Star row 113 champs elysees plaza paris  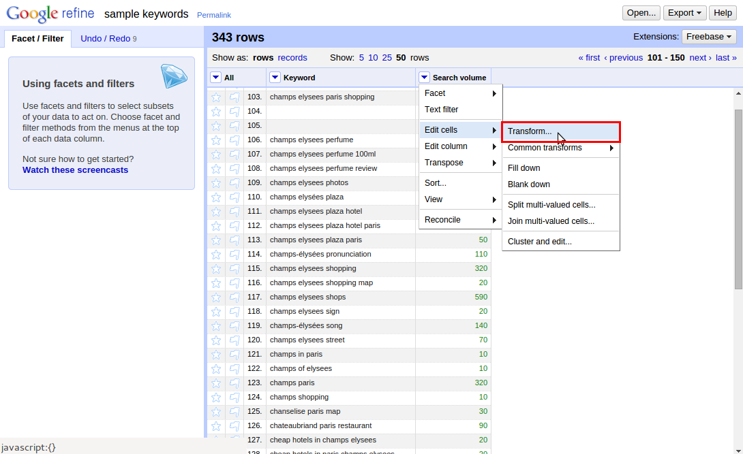(216, 240)
